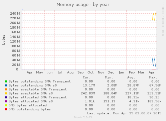Click the current value 242.83M

pos(88,93)
